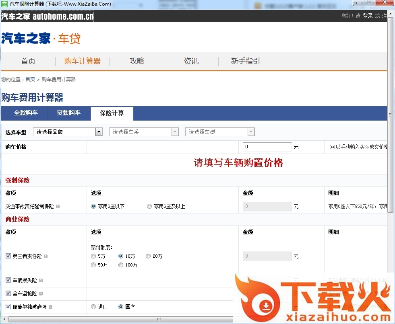This screenshot has width=395, height=324.
Task: Click the 交通事故责任强制保险 amount field
Action: click(267, 207)
